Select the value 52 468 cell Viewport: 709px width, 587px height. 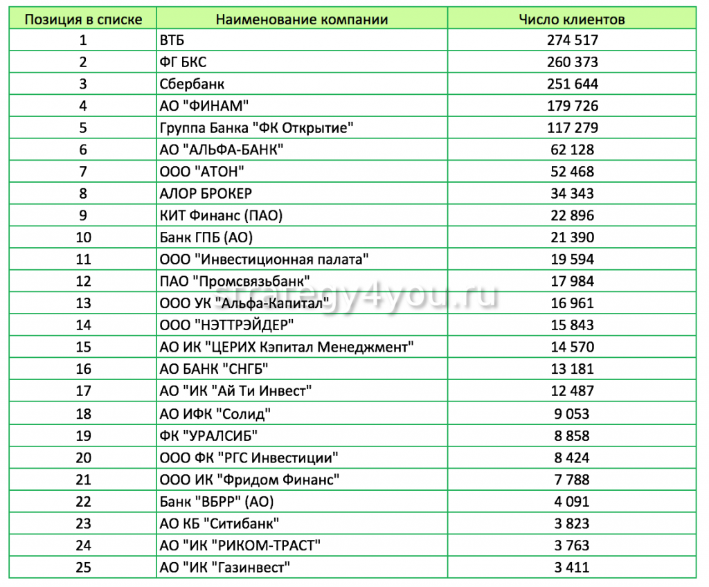tap(572, 172)
